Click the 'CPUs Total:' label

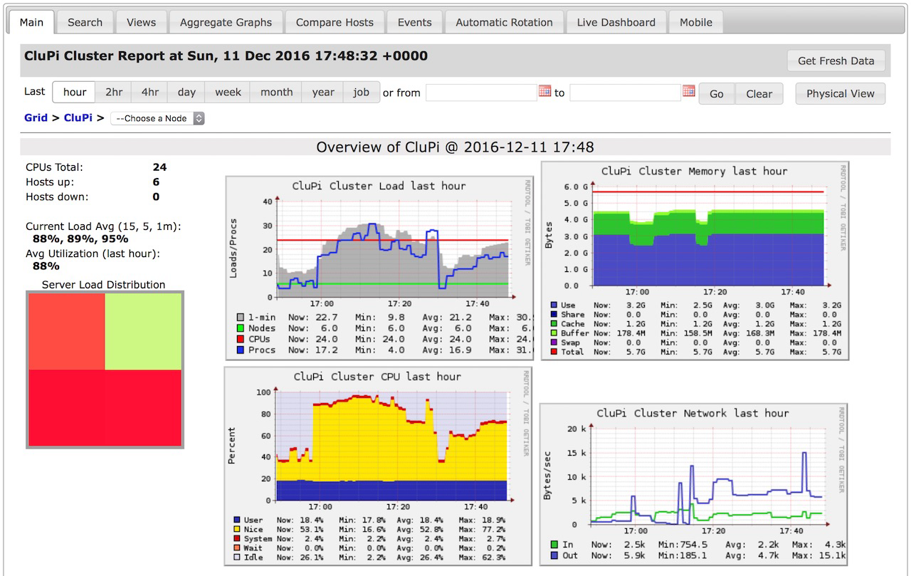click(54, 167)
